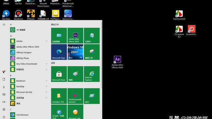Open Internet Explorer tile

click(92, 74)
